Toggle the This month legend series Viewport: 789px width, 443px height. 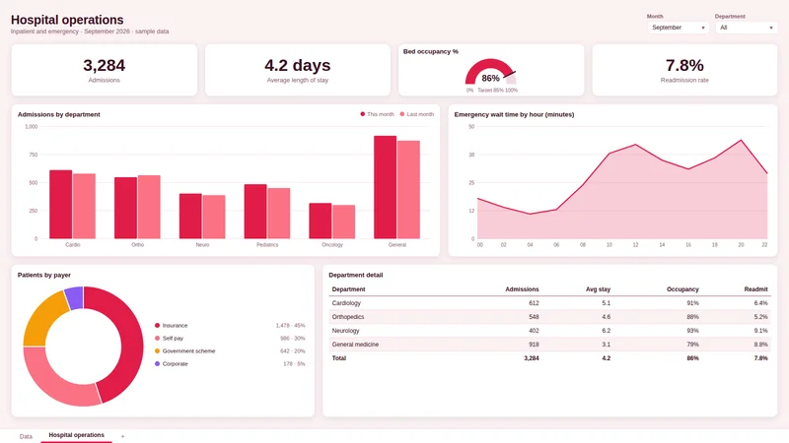377,114
